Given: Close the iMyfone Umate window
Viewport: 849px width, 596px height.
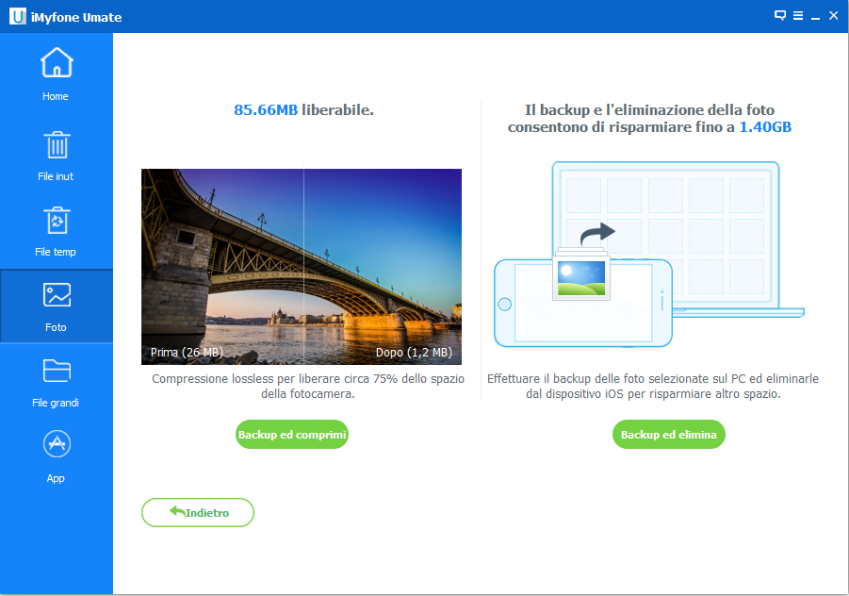Looking at the screenshot, I should pos(832,16).
